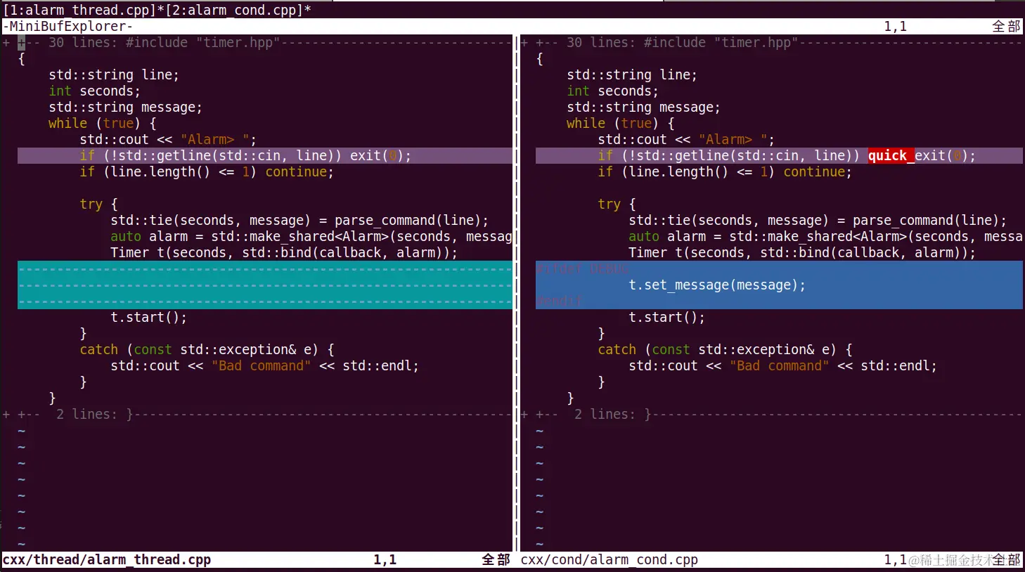Image resolution: width=1025 pixels, height=572 pixels.
Task: Click 'try {' in right pane
Action: click(x=617, y=204)
